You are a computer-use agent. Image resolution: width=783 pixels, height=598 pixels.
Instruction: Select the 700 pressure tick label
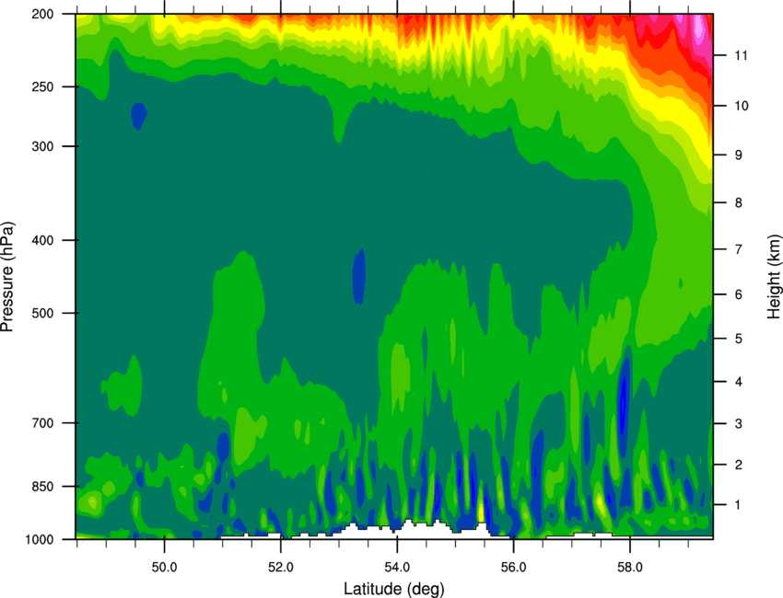(x=42, y=422)
